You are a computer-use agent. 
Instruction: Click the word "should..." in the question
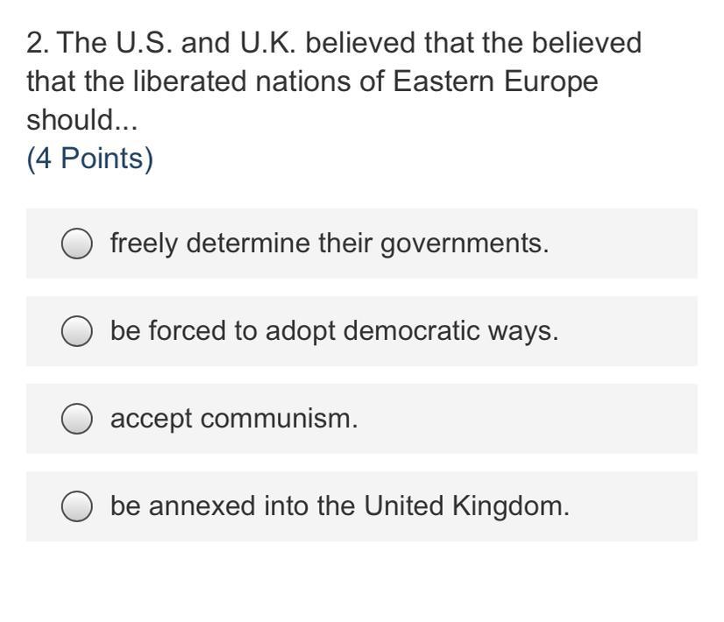[x=82, y=120]
